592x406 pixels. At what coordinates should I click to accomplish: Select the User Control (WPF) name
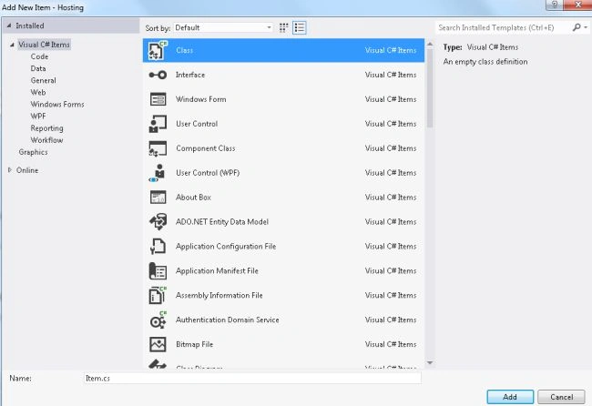pos(208,173)
